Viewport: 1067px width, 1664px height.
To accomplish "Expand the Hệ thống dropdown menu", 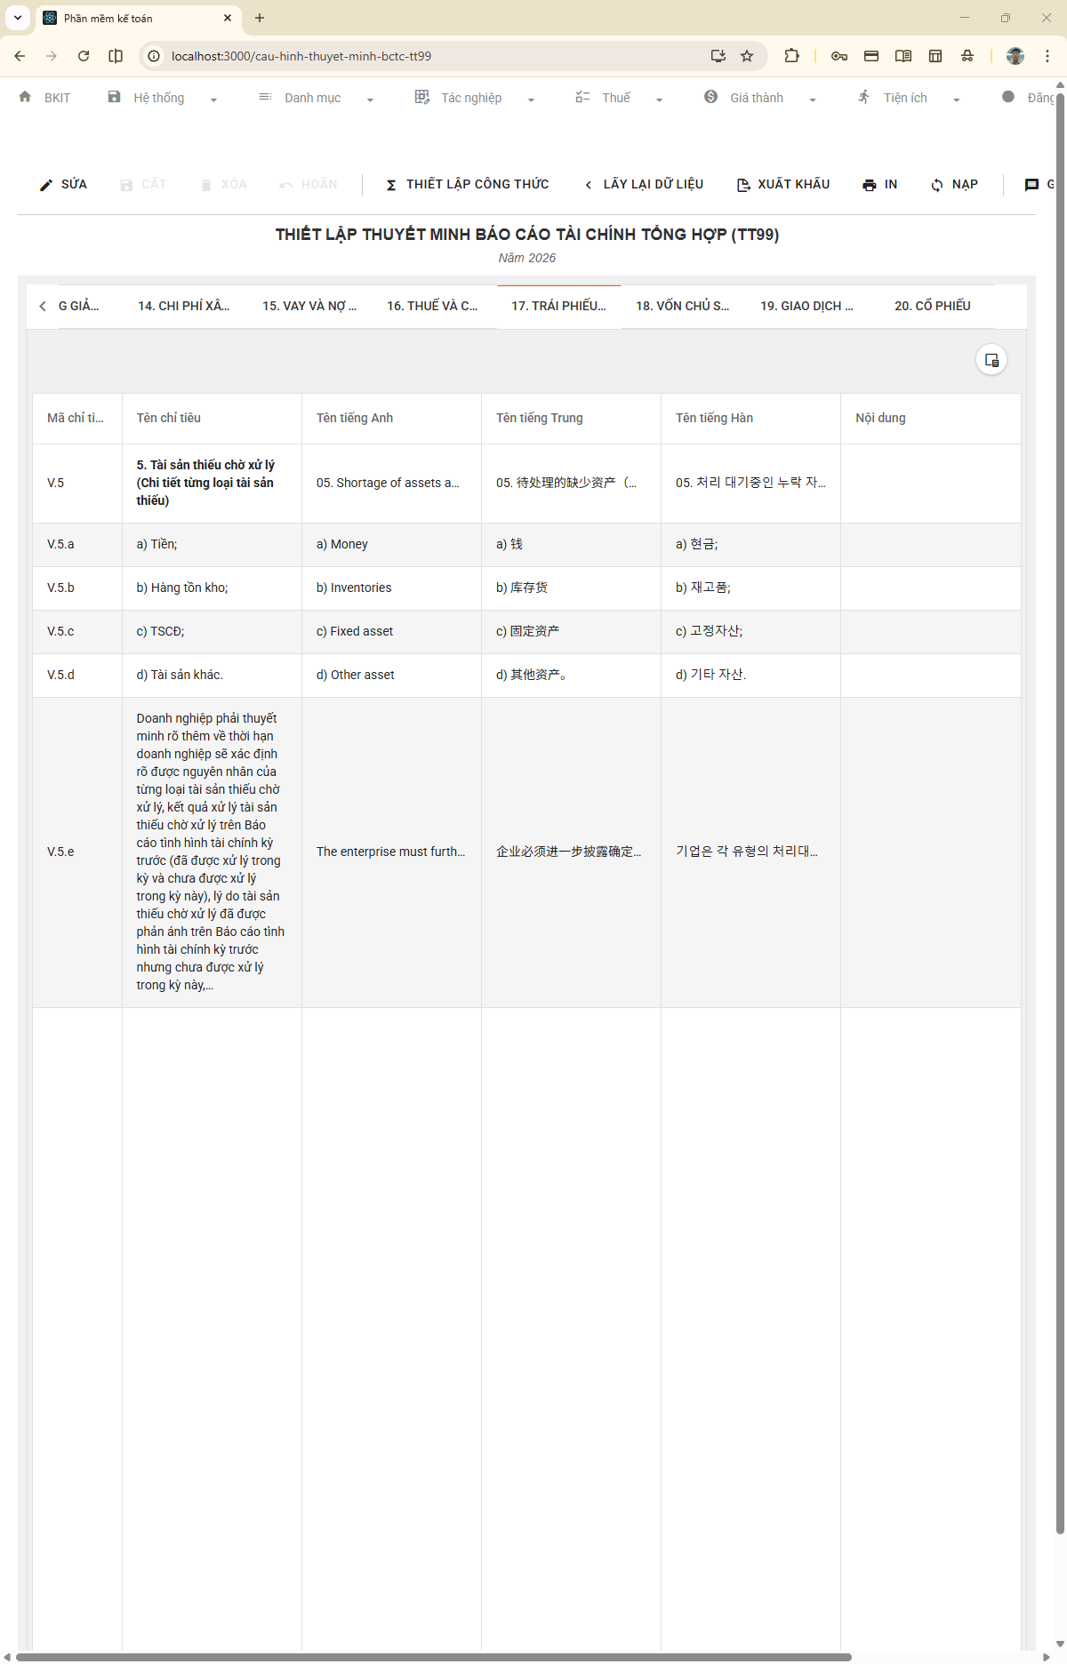I will [x=162, y=98].
